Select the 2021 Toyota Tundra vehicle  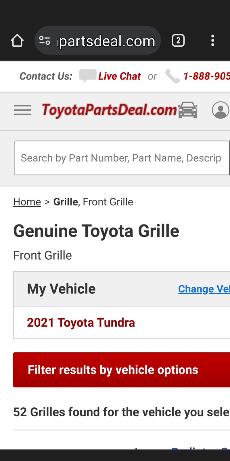[x=81, y=323]
